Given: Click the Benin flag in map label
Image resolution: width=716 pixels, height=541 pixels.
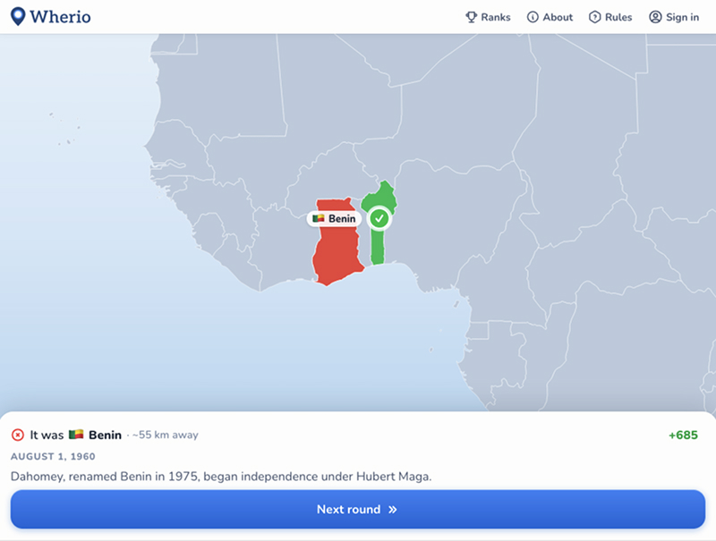Looking at the screenshot, I should (x=319, y=218).
